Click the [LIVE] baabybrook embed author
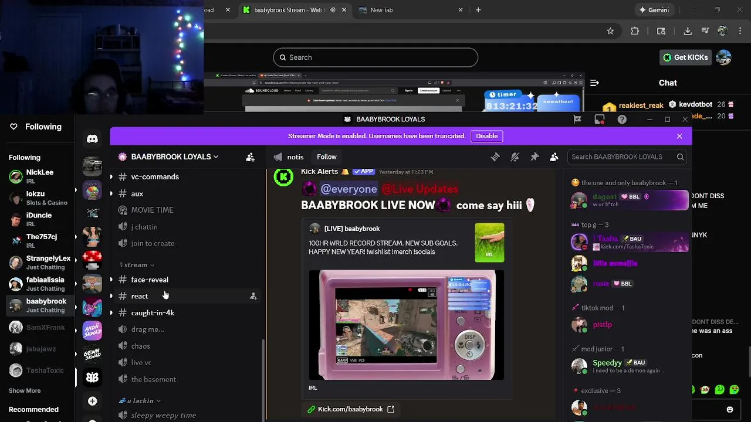 tap(352, 229)
